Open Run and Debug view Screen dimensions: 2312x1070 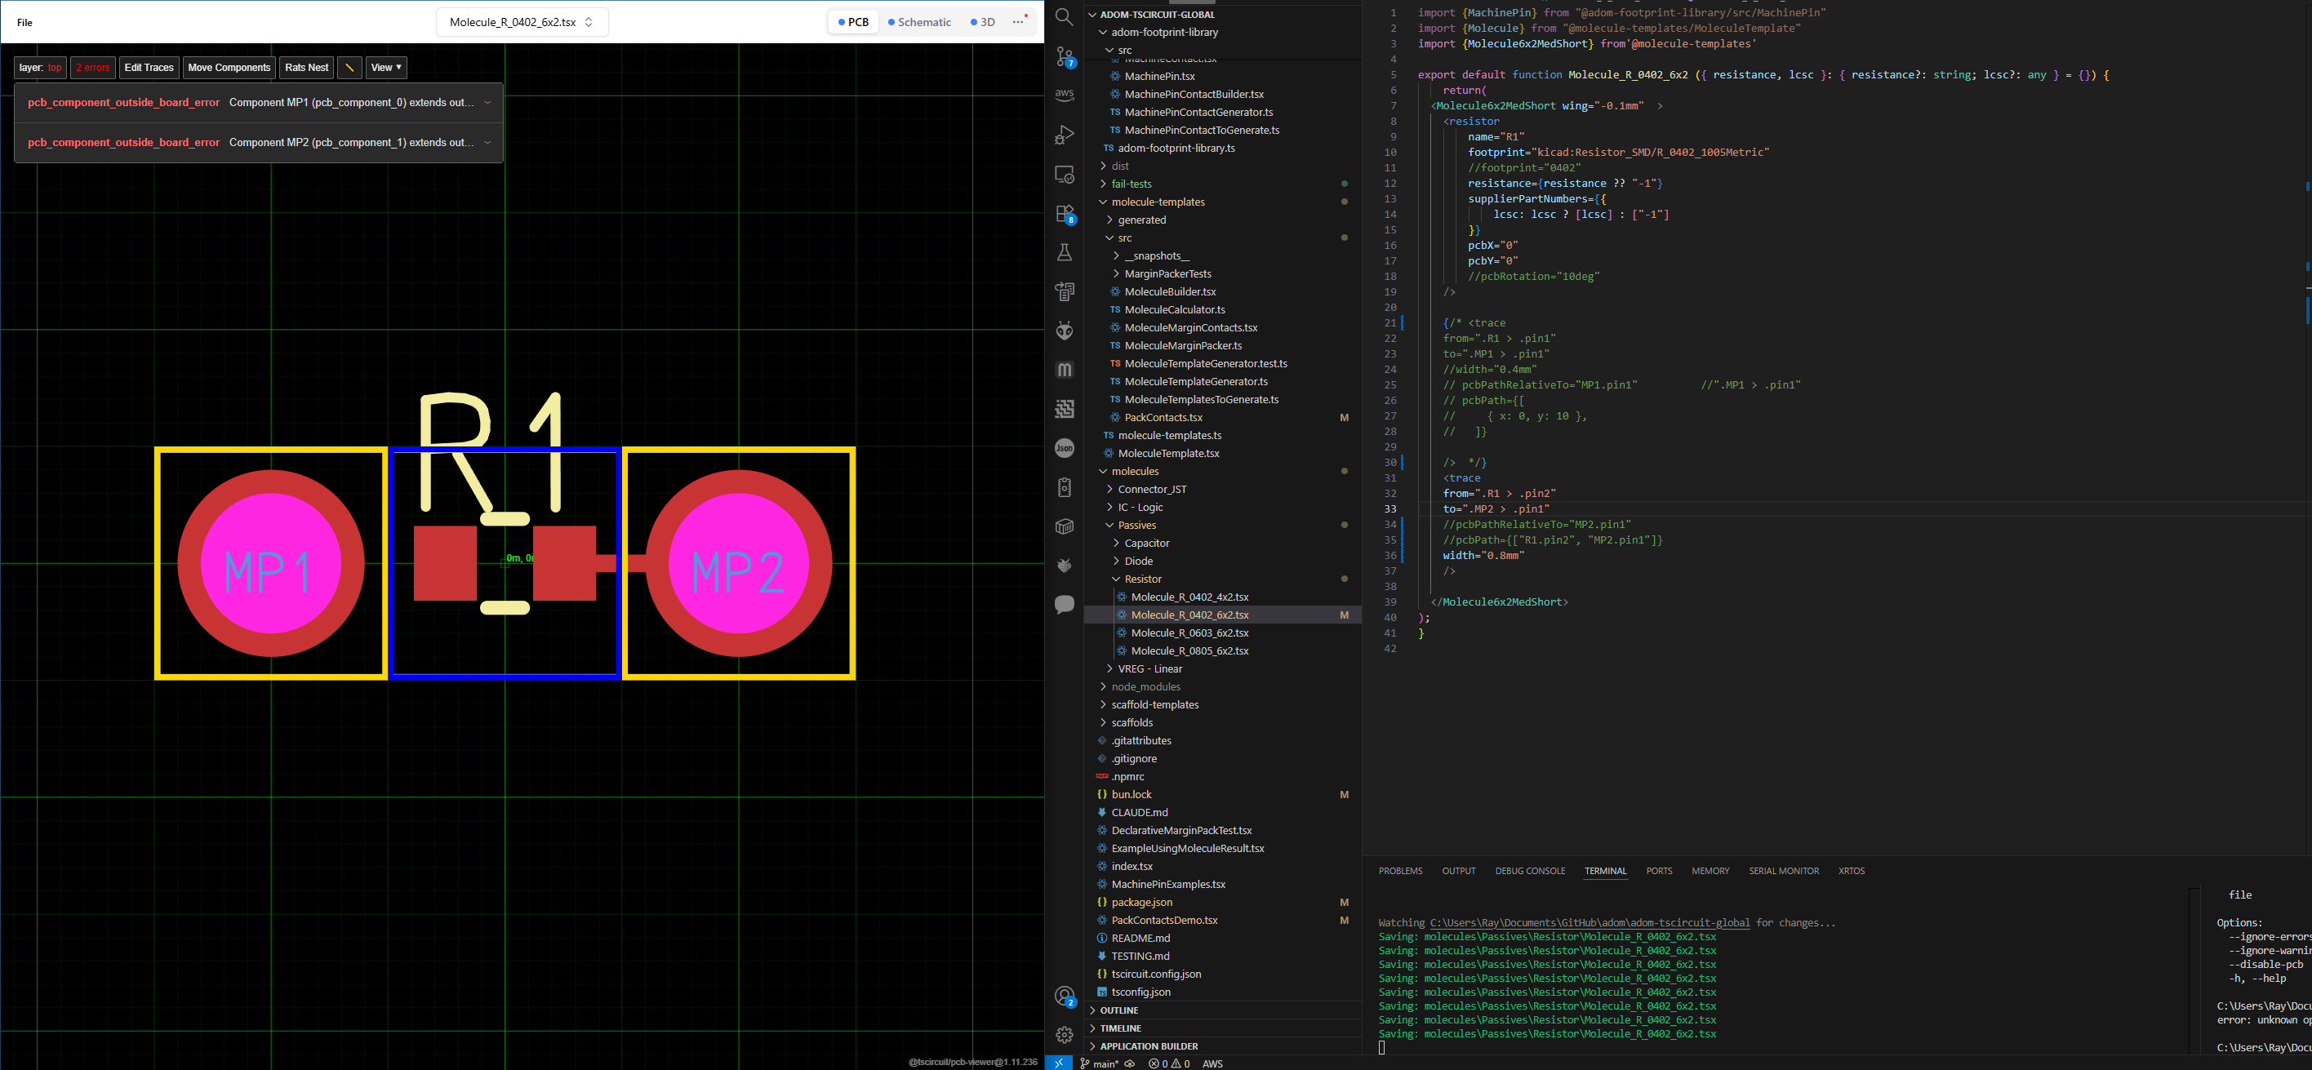coord(1065,135)
